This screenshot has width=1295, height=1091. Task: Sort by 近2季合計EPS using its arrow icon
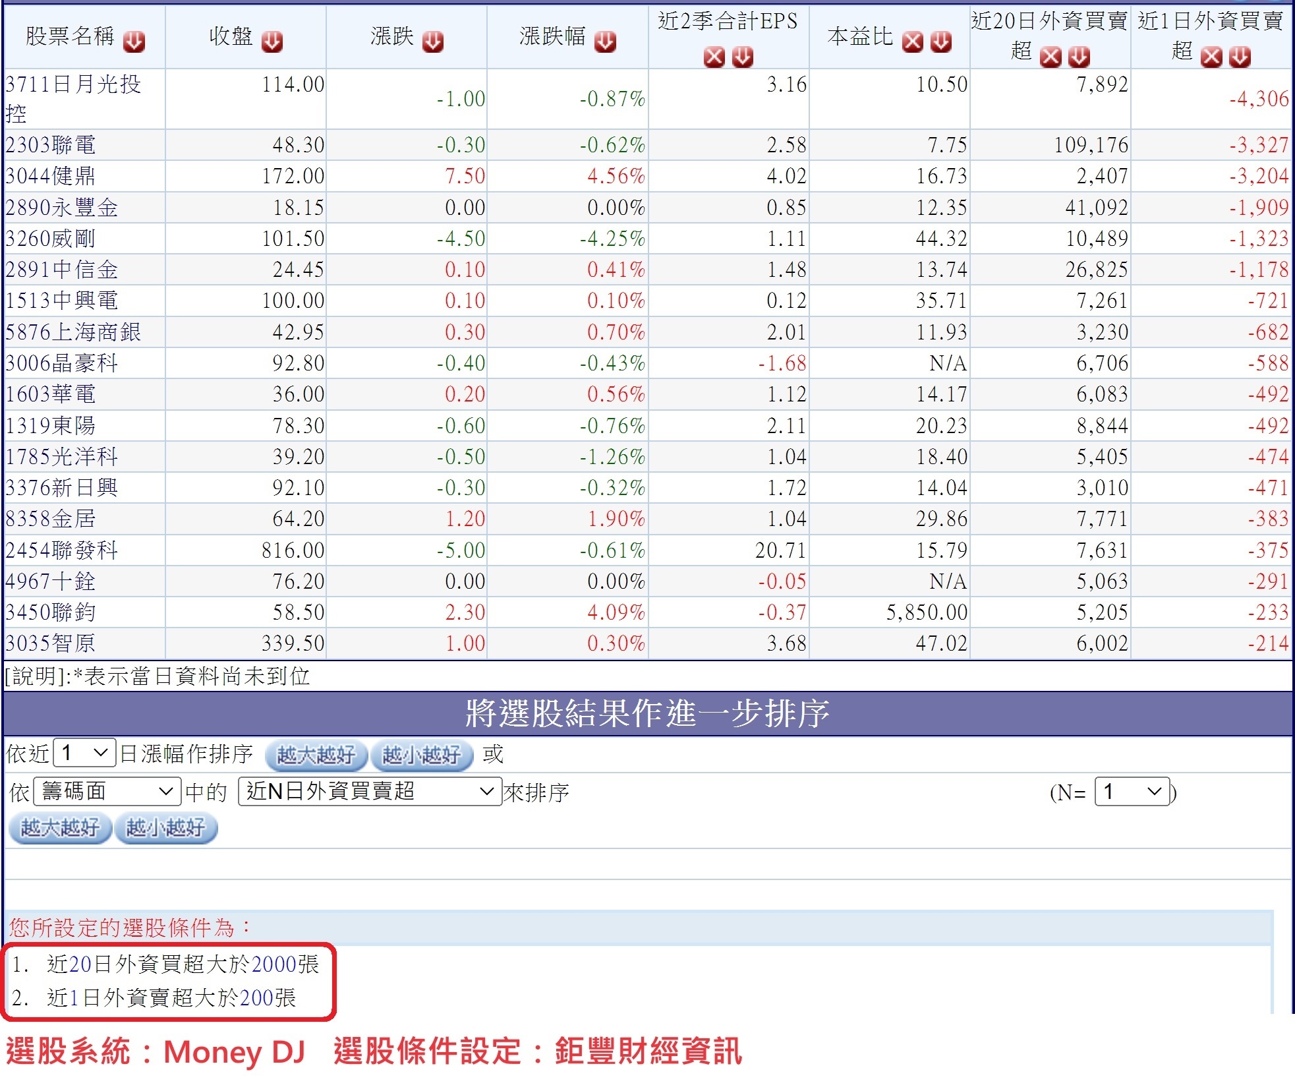[x=743, y=57]
